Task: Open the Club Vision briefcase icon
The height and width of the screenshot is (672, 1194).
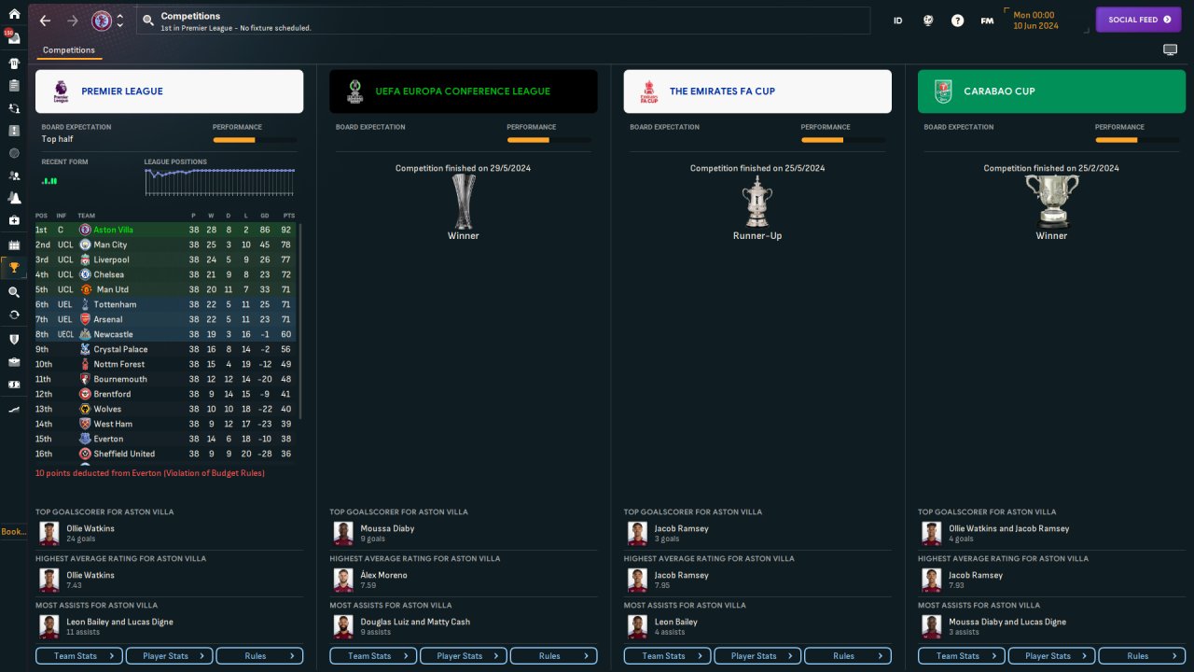Action: click(14, 362)
